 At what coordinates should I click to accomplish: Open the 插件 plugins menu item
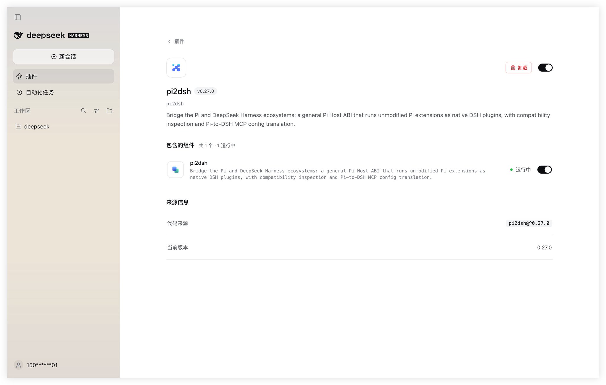(x=63, y=76)
